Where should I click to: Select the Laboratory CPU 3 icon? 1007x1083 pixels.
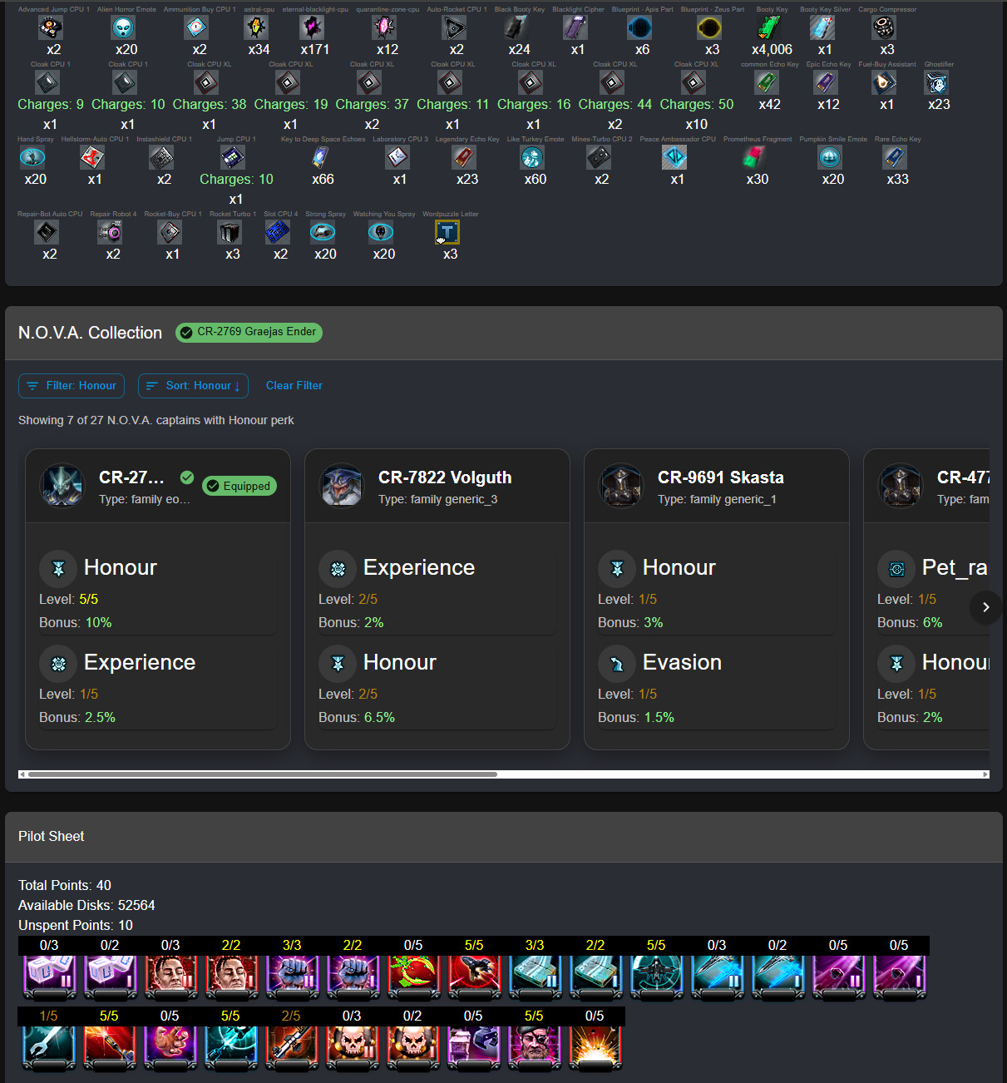(x=397, y=158)
